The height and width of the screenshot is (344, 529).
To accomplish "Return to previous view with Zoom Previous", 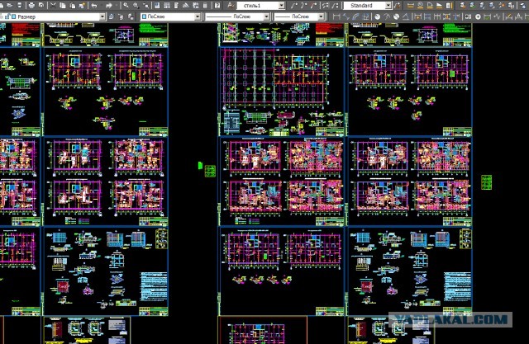I will (x=145, y=6).
